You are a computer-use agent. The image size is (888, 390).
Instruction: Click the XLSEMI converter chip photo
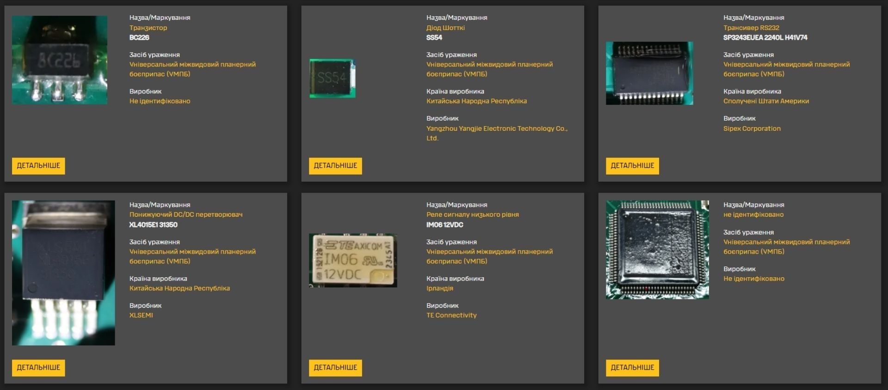coord(63,273)
